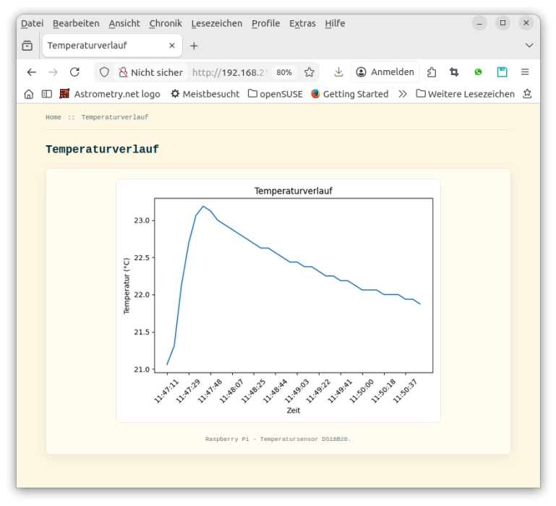
Task: Open the downloads panel
Action: click(338, 72)
